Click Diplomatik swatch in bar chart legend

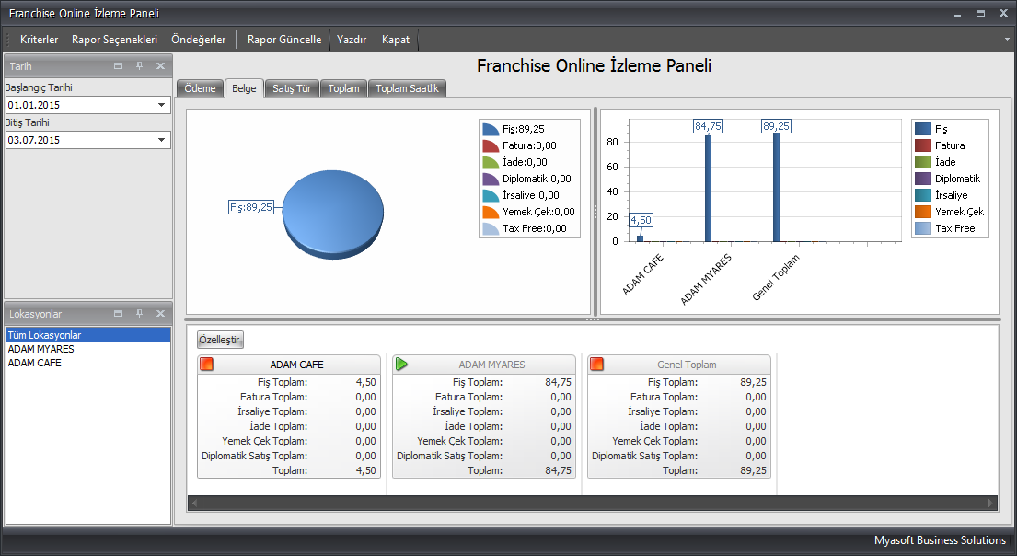pyautogui.click(x=923, y=180)
